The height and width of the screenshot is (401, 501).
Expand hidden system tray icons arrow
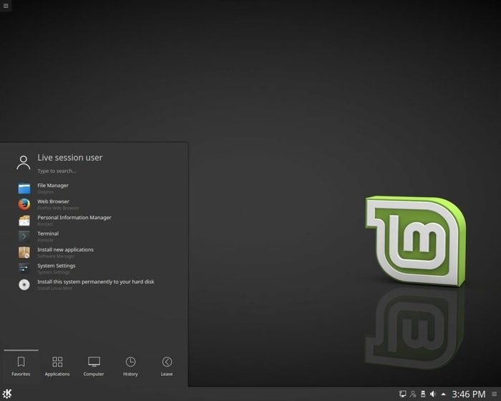coord(443,394)
